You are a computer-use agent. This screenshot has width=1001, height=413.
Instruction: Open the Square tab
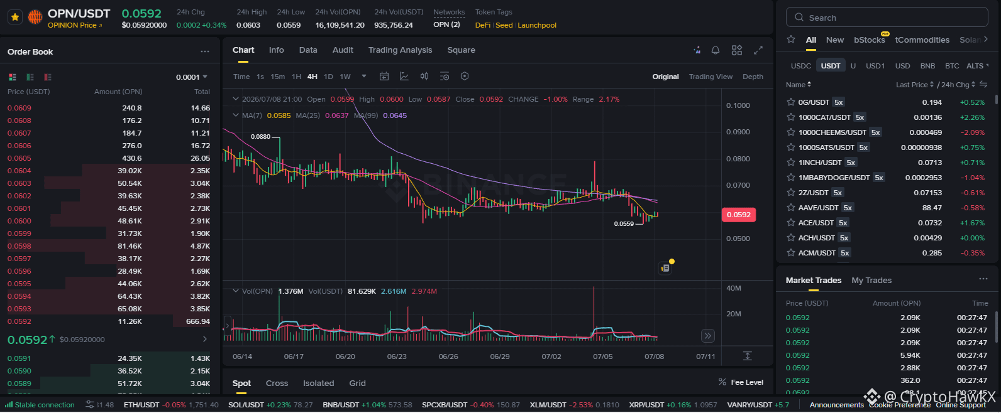(x=461, y=50)
